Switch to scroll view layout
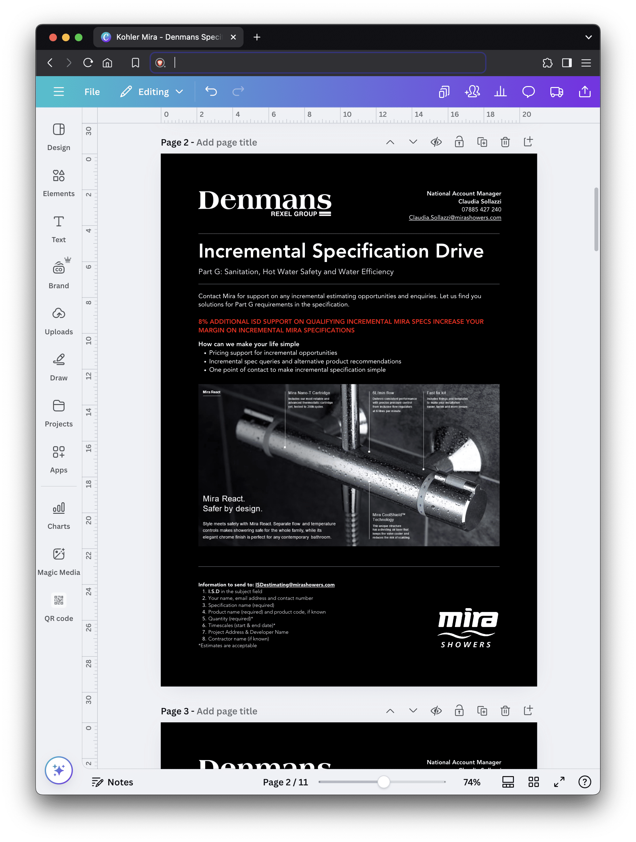This screenshot has width=636, height=842. point(508,782)
